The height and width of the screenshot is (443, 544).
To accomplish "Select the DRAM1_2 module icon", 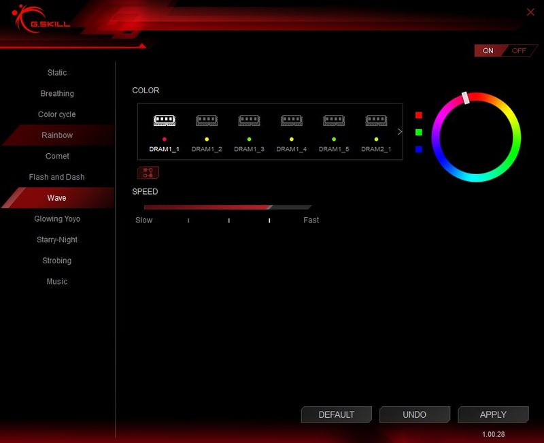I will tap(207, 120).
